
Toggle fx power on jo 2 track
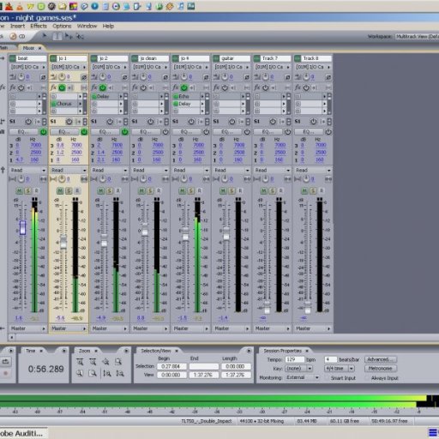[103, 87]
